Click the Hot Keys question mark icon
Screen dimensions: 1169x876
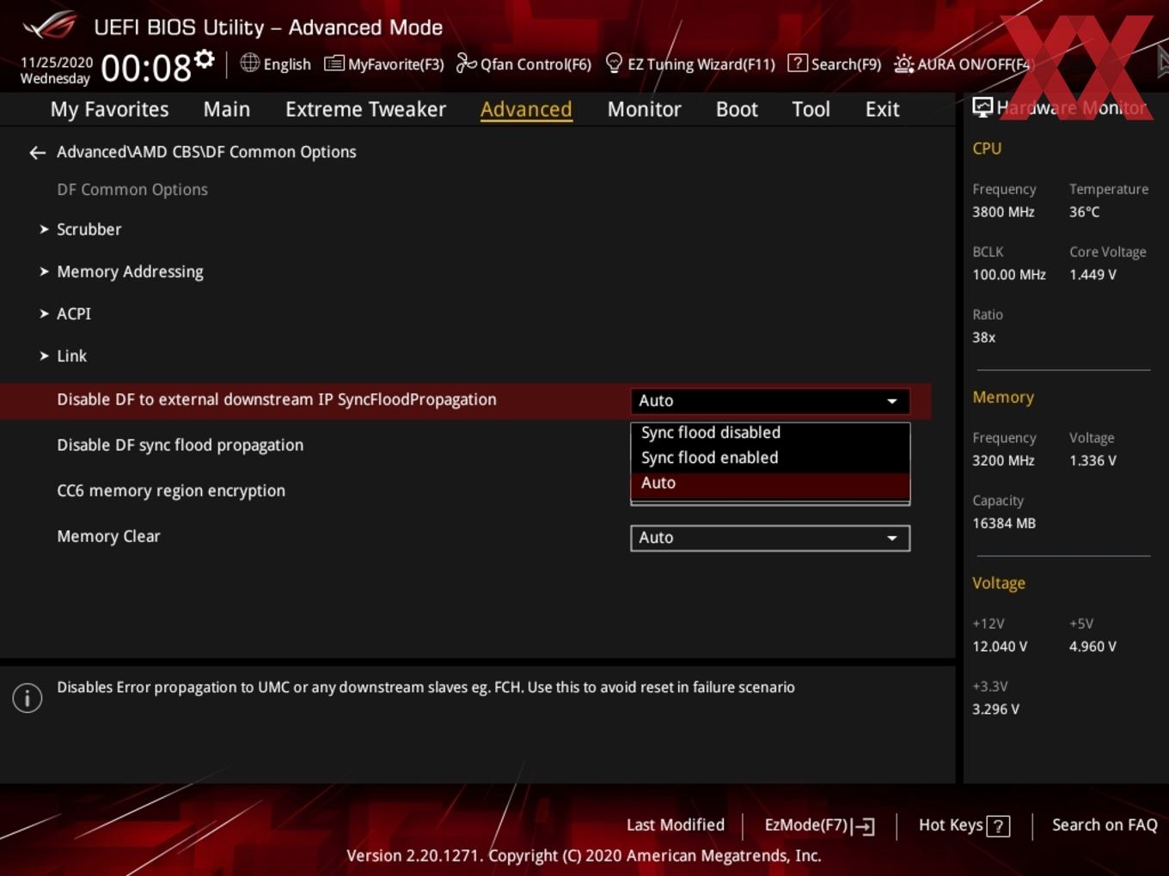click(998, 826)
